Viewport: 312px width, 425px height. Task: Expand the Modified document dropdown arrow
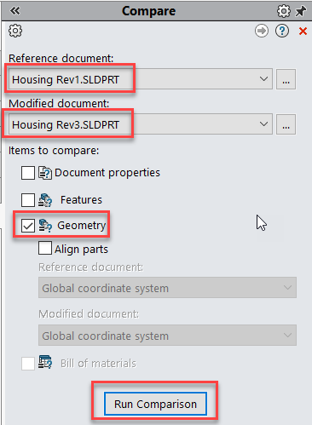263,124
